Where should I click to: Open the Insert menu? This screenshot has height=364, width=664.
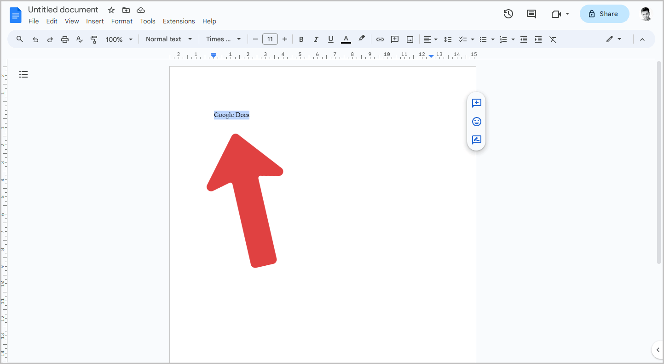click(95, 21)
